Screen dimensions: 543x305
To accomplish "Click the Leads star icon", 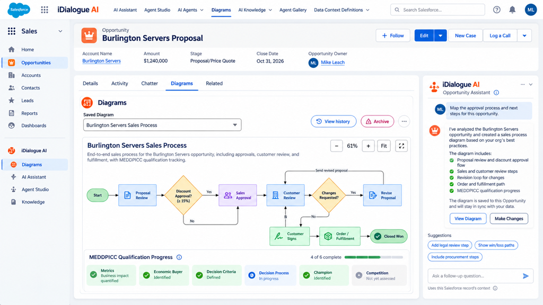I will pyautogui.click(x=12, y=100).
